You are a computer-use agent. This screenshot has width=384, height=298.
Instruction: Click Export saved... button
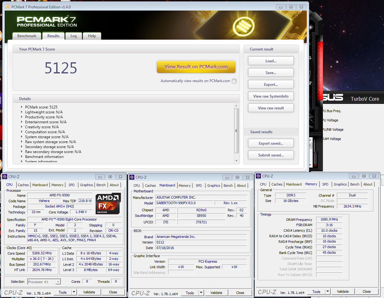[x=271, y=143]
